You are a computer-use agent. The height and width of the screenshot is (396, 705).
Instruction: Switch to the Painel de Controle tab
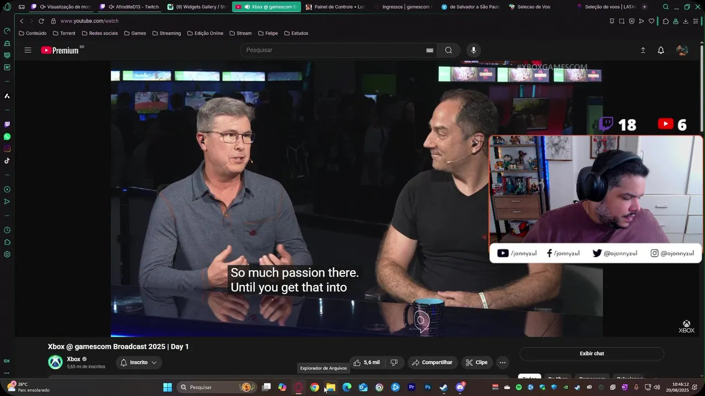335,7
